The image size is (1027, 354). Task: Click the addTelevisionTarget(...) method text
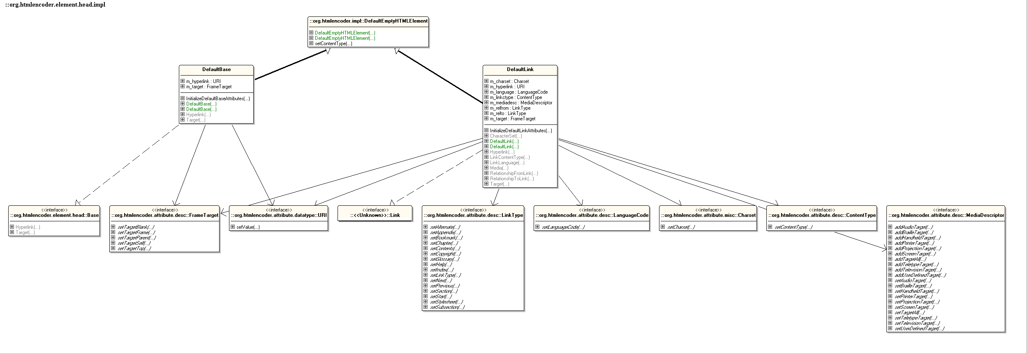point(918,270)
